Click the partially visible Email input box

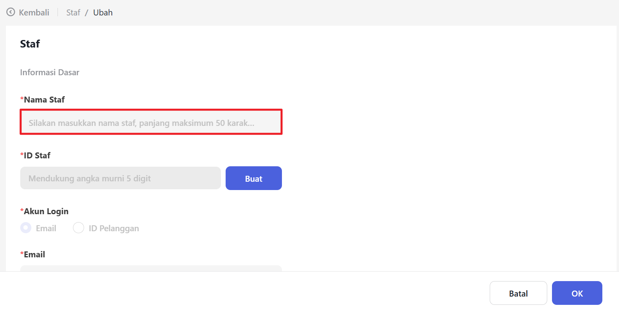[151, 268]
